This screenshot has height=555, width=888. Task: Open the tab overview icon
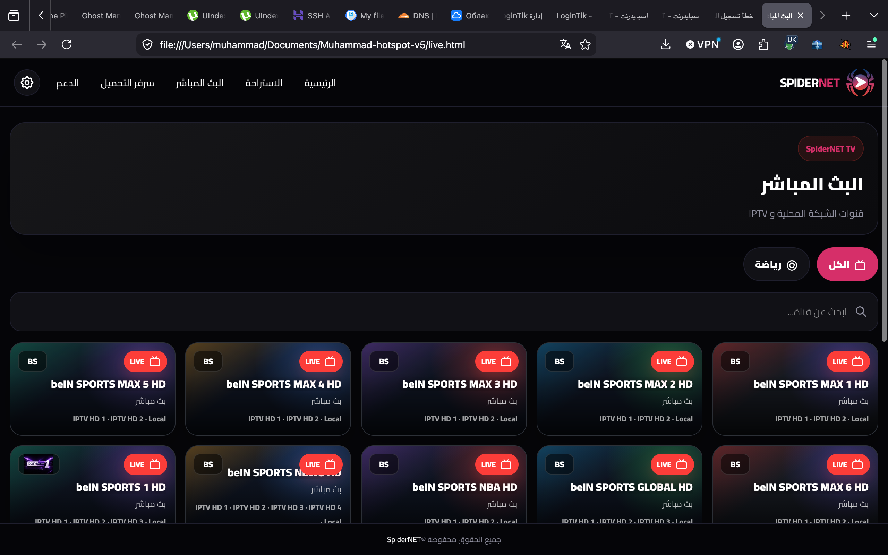pos(14,15)
